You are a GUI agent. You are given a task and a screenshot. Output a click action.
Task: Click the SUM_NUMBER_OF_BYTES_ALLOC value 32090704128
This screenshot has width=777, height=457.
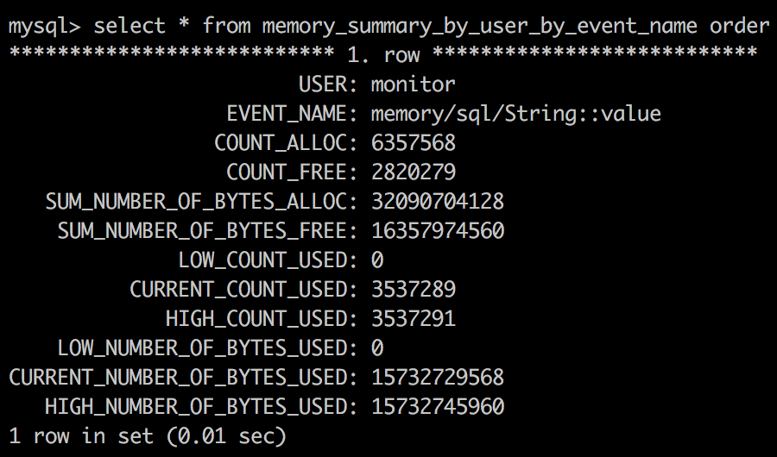pyautogui.click(x=437, y=202)
